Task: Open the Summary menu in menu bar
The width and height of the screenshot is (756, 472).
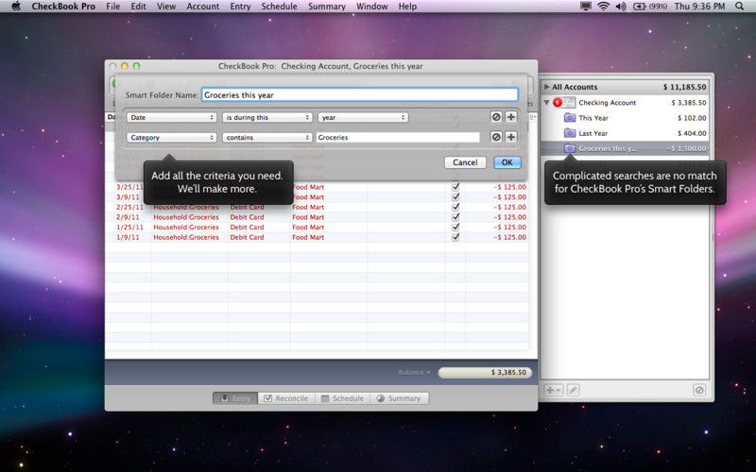Action: pyautogui.click(x=327, y=7)
